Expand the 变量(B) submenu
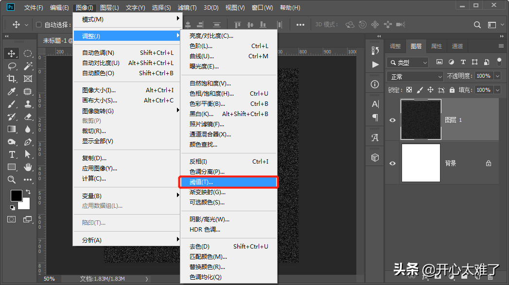The width and height of the screenshot is (509, 285). pos(126,196)
